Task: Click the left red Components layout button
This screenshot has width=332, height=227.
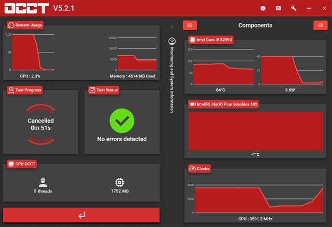Action: pos(190,25)
